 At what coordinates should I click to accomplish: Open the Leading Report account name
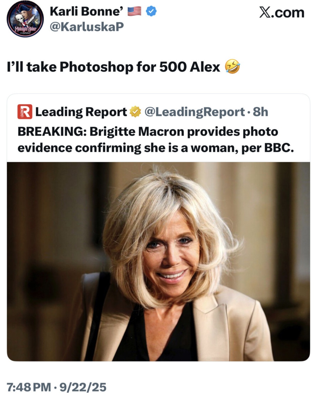(81, 112)
